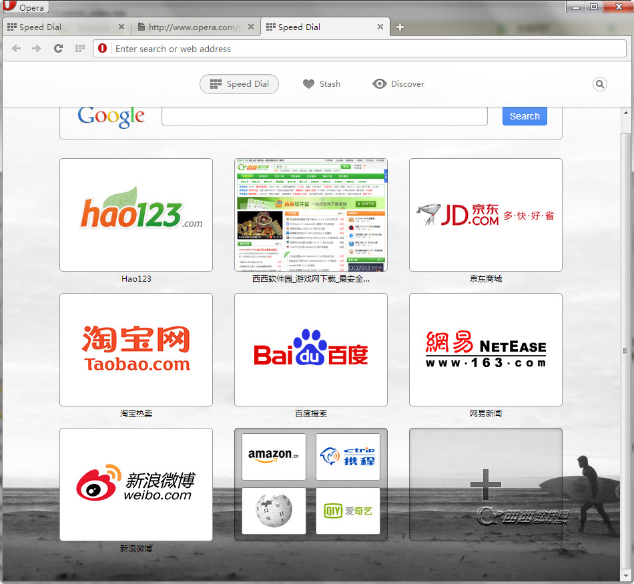Click the amazon.cn icon in the folder
Viewport: 634px width, 584px height.
click(x=274, y=457)
